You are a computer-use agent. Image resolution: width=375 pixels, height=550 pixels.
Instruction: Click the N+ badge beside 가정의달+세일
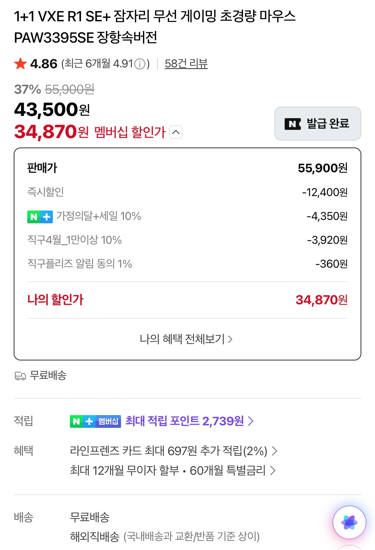pos(40,217)
